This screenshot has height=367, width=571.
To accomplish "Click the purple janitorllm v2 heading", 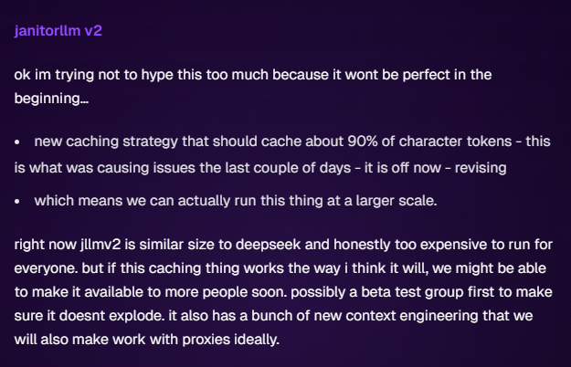I will point(58,30).
